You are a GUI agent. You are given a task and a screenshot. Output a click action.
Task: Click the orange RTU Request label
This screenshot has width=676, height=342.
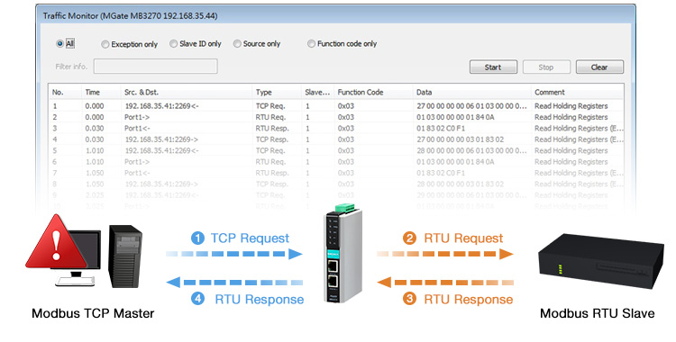tap(463, 238)
